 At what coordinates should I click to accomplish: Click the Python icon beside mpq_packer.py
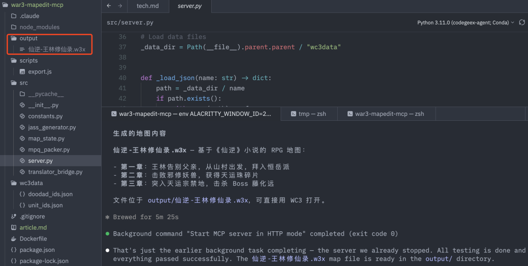pos(22,149)
